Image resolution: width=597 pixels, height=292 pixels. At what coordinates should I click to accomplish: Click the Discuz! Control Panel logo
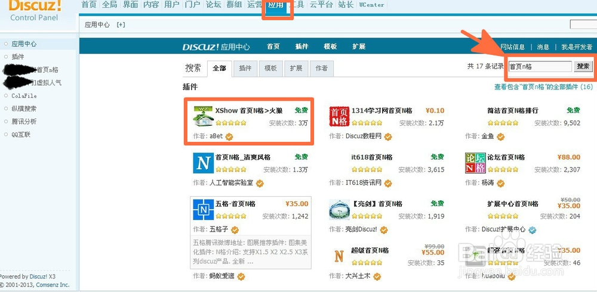click(x=34, y=11)
